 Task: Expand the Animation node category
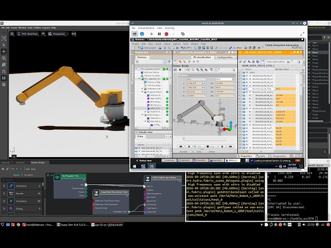[x=4, y=186]
